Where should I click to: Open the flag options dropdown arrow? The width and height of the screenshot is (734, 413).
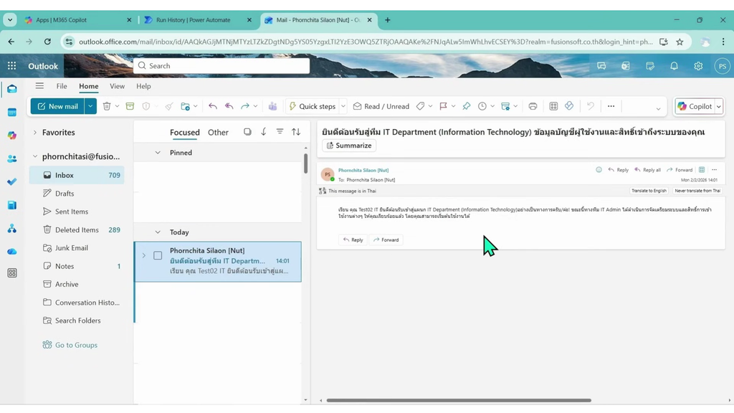(453, 106)
